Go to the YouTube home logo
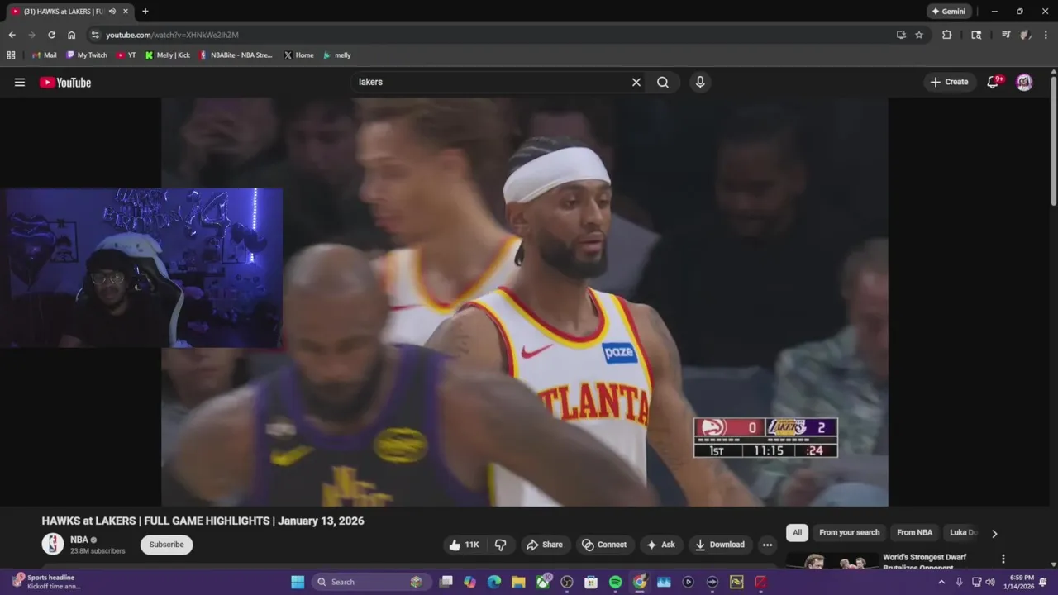This screenshot has width=1058, height=595. 65,82
